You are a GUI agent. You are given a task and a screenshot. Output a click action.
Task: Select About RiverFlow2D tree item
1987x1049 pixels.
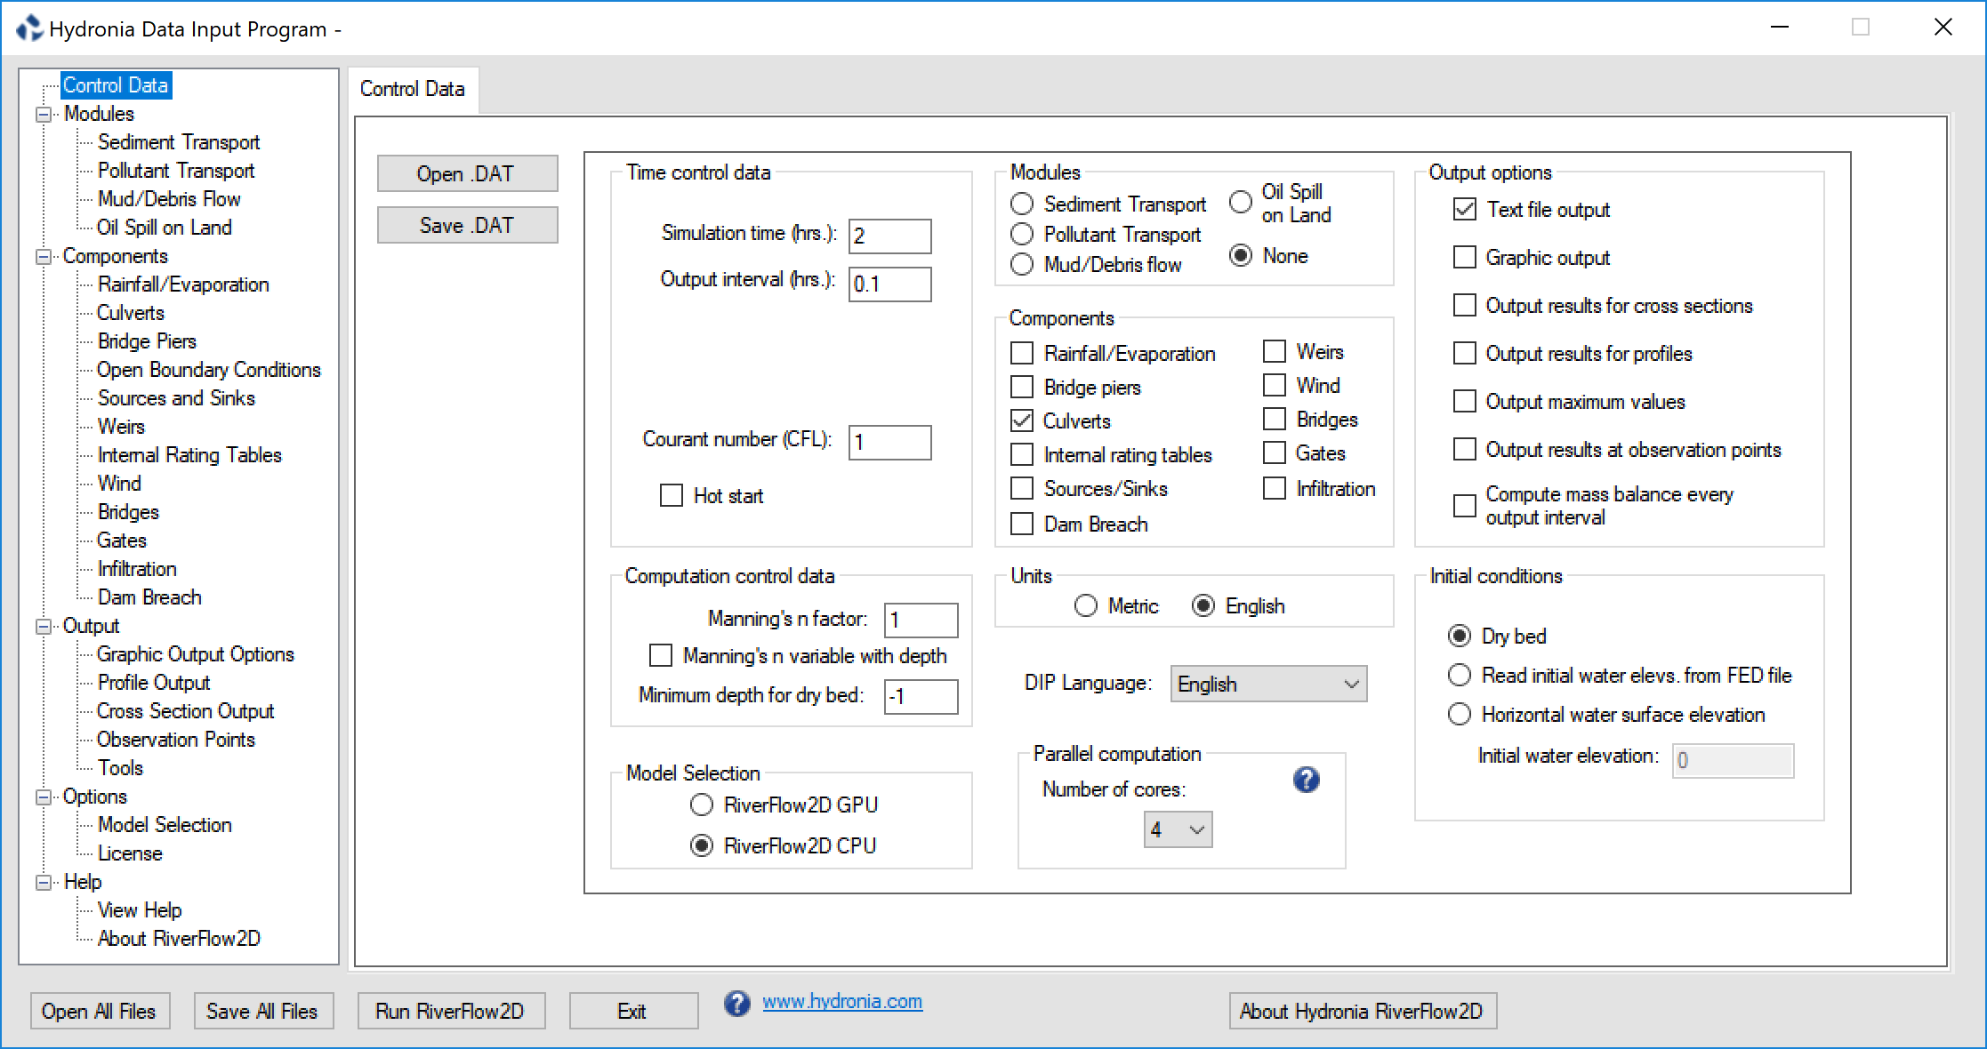(179, 939)
